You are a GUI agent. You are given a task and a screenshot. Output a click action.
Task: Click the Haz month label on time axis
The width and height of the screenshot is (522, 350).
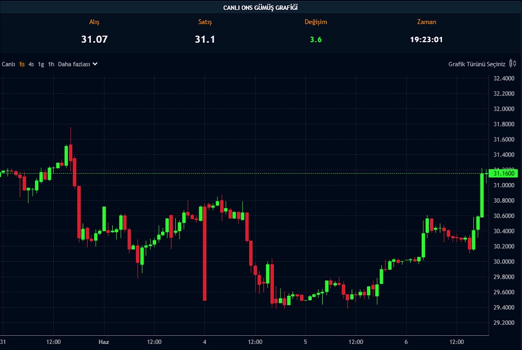[x=104, y=341]
